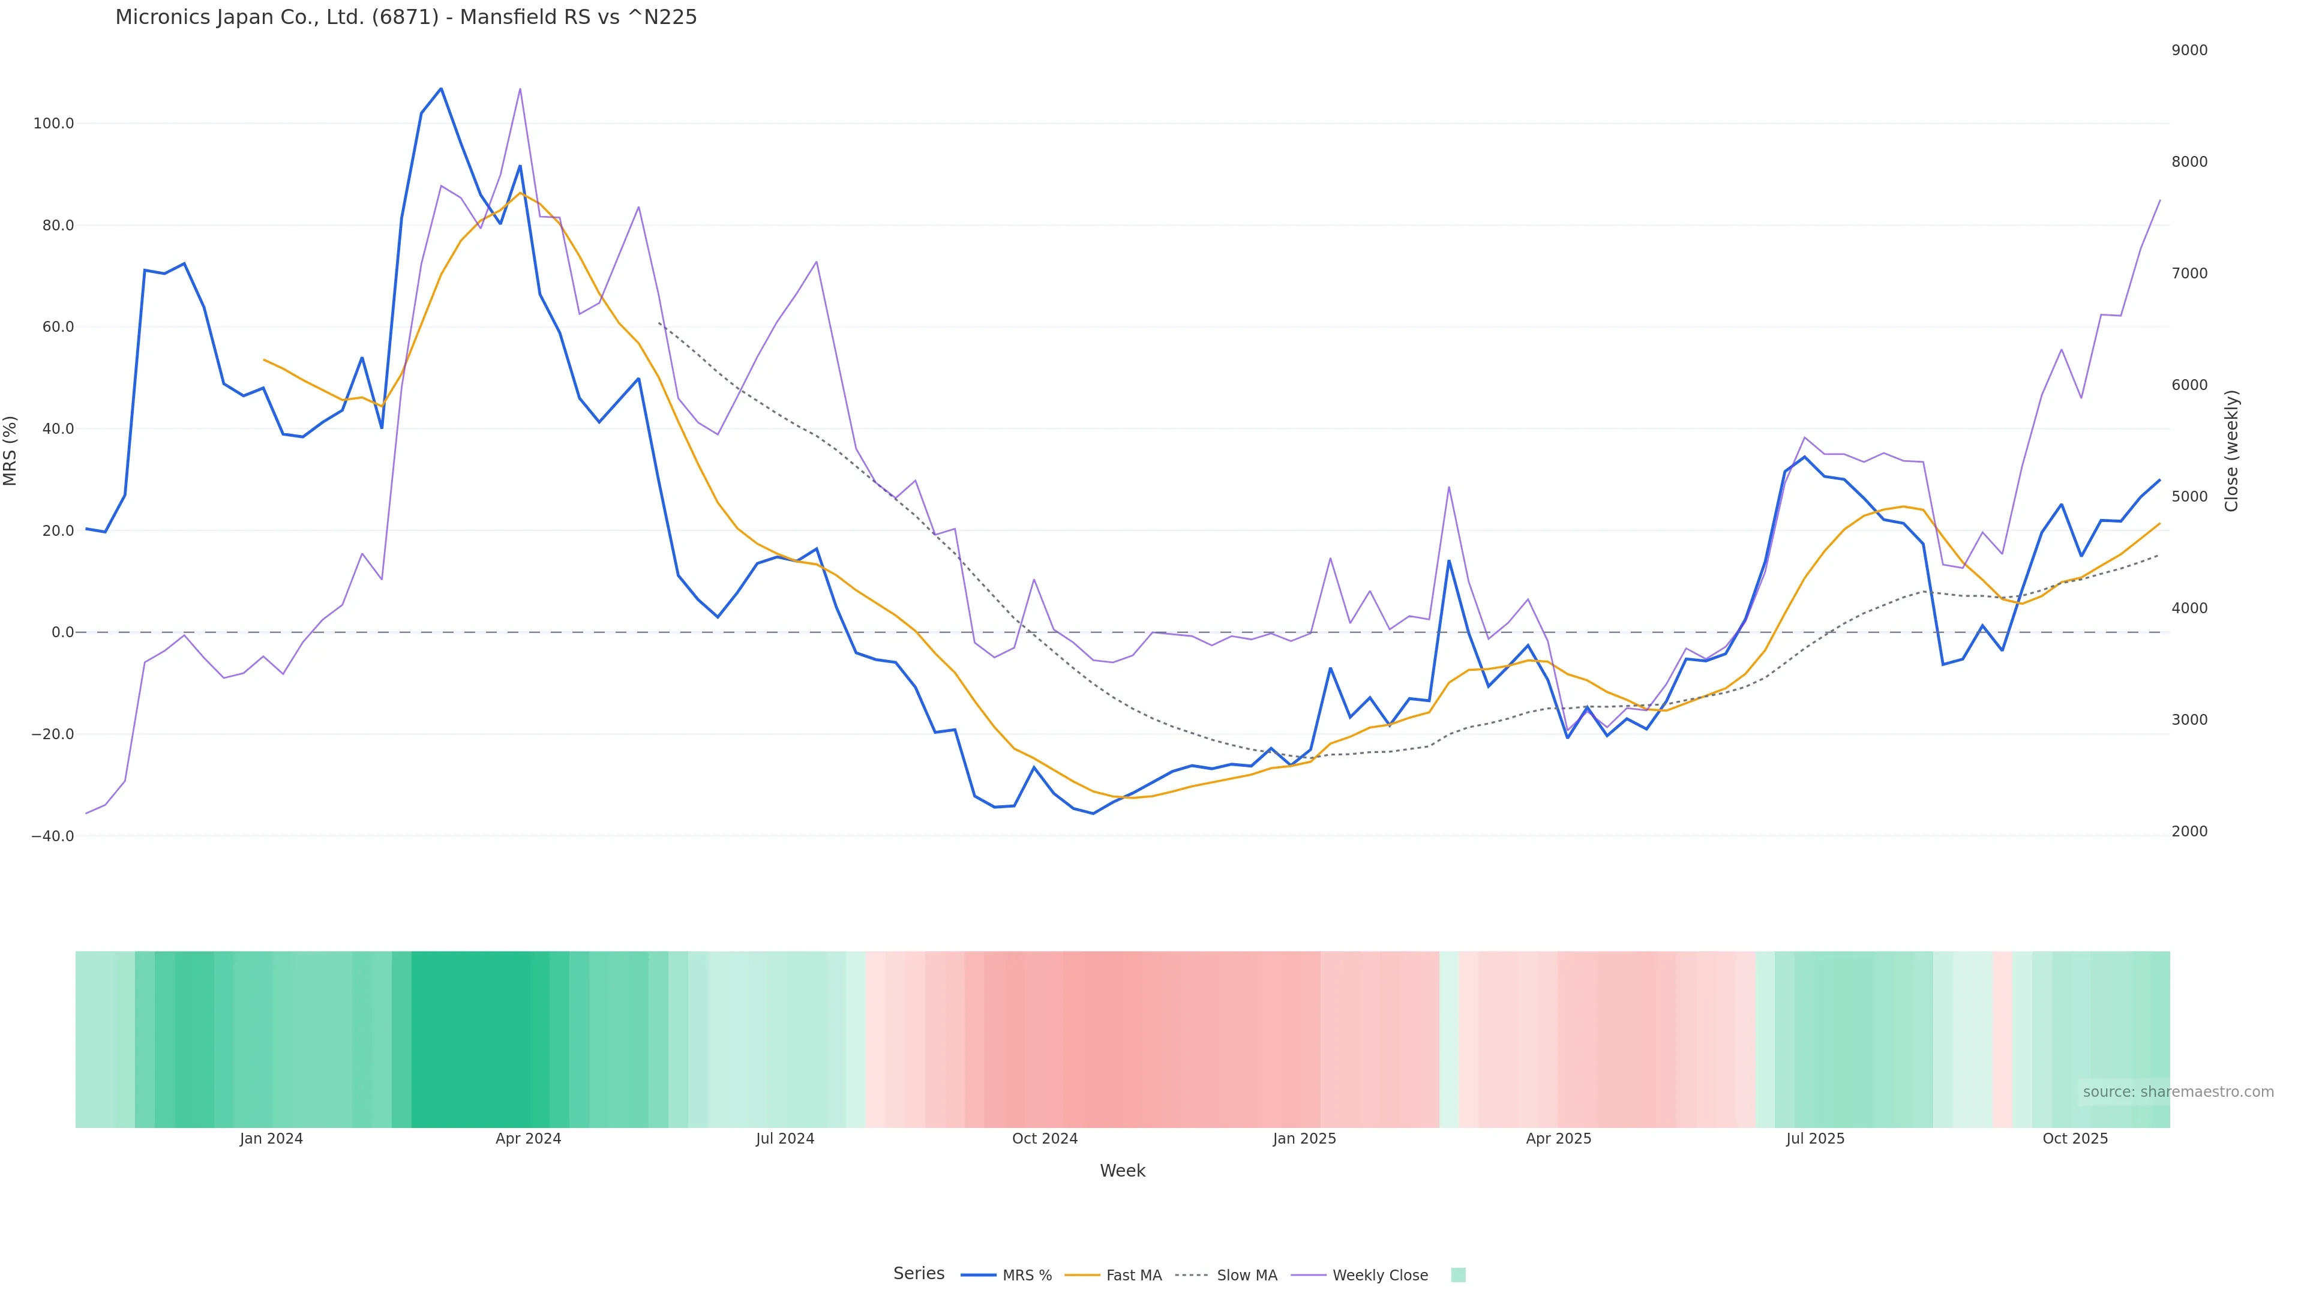The width and height of the screenshot is (2304, 1296).
Task: Click the green heatmap legend swatch
Action: coord(1458,1274)
